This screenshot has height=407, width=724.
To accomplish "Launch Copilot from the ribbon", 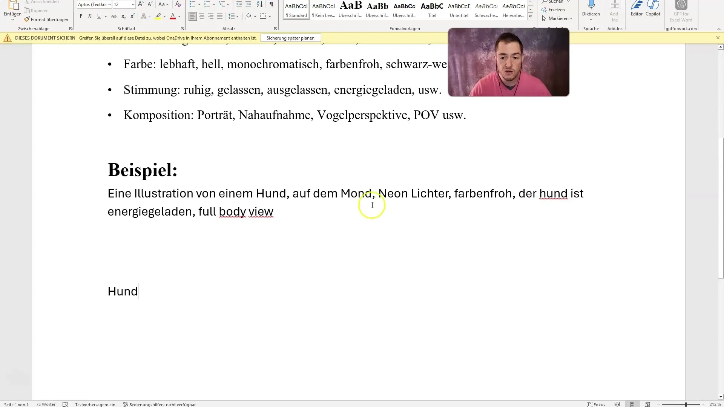I will [x=653, y=8].
